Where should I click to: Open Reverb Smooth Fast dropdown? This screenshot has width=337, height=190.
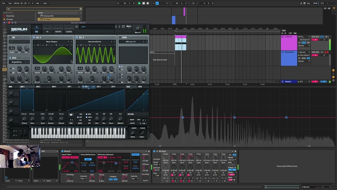click(x=84, y=178)
